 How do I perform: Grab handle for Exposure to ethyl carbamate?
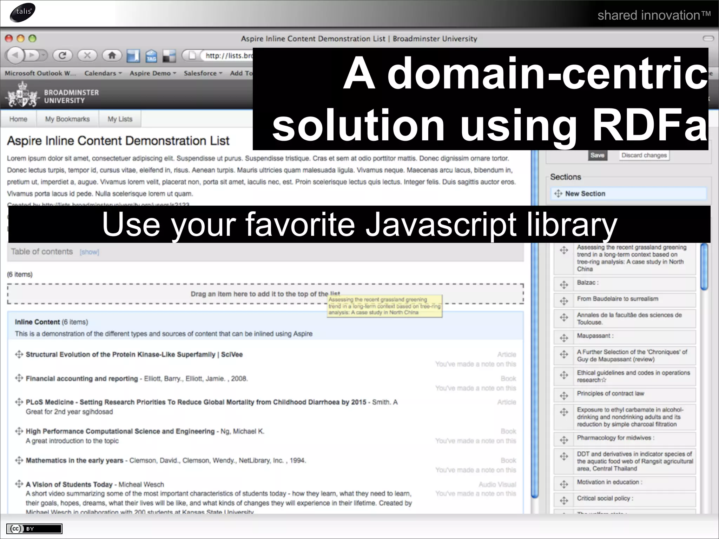tap(564, 412)
